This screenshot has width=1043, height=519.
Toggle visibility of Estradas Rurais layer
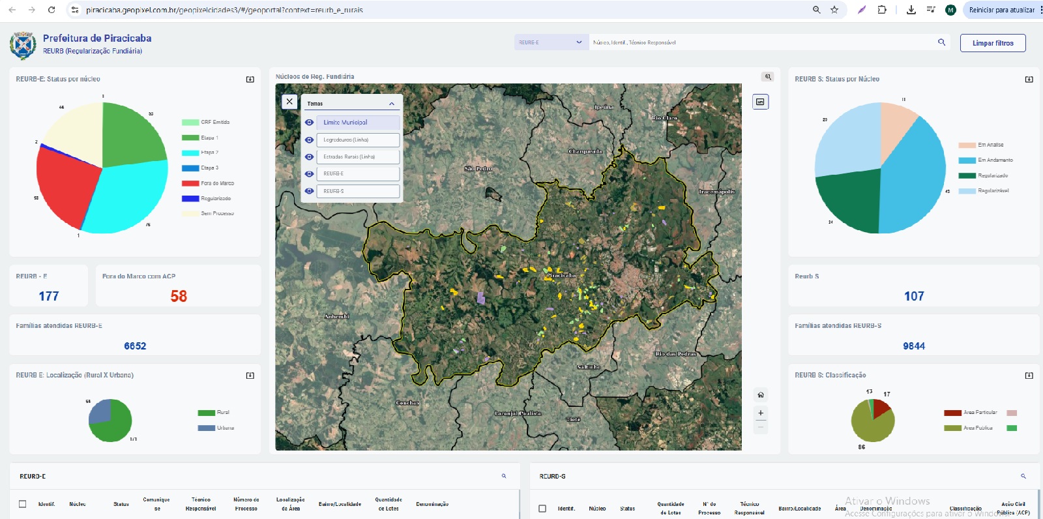309,157
